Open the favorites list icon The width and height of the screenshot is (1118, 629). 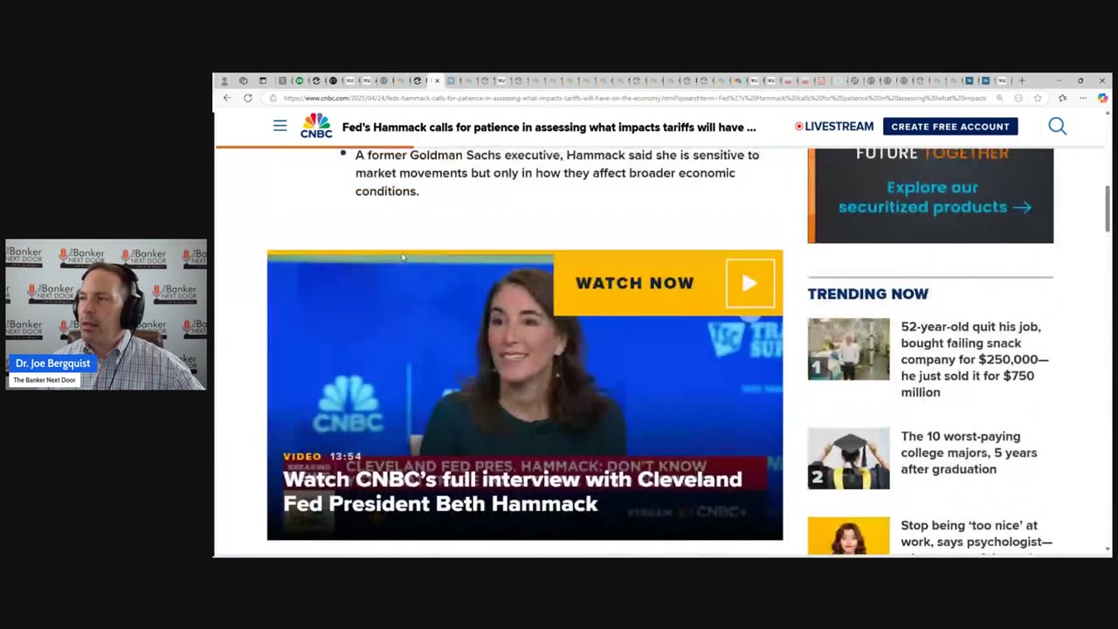[x=1062, y=98]
